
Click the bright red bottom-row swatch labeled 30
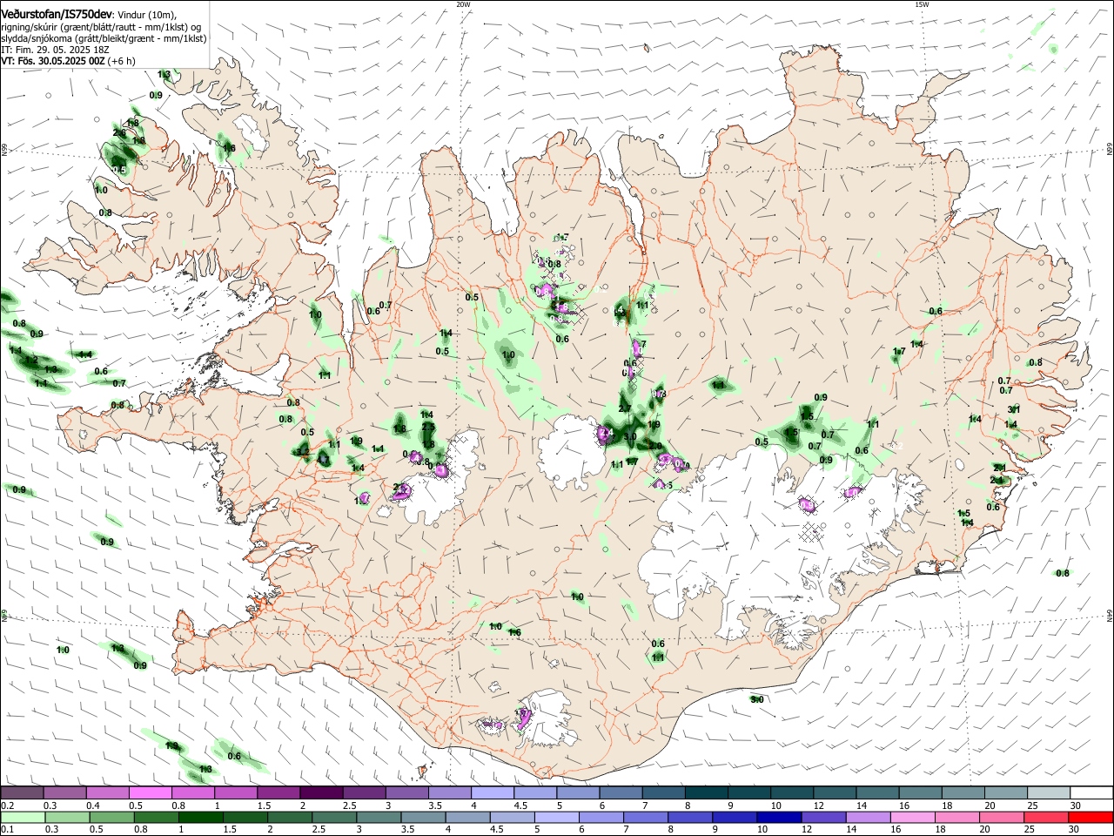point(1090,817)
